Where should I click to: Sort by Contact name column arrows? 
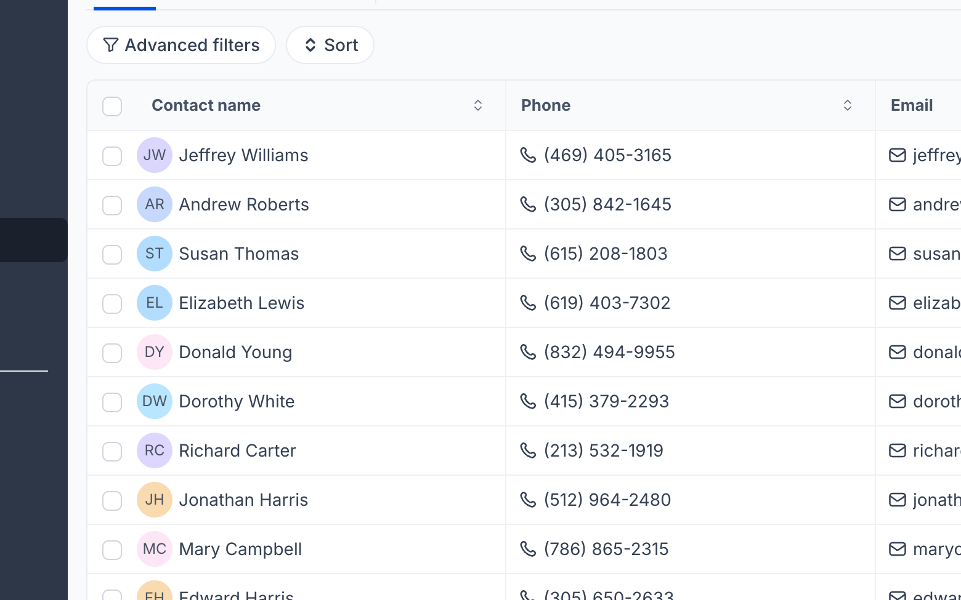click(x=478, y=105)
